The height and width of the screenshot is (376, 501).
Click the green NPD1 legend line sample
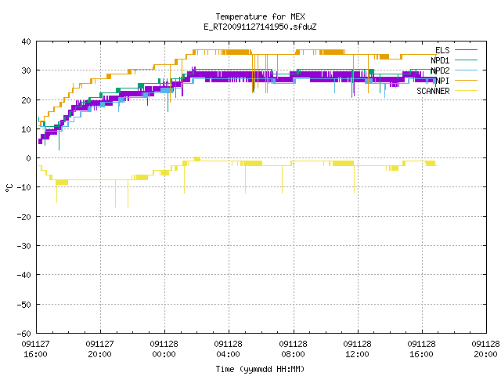pyautogui.click(x=466, y=60)
